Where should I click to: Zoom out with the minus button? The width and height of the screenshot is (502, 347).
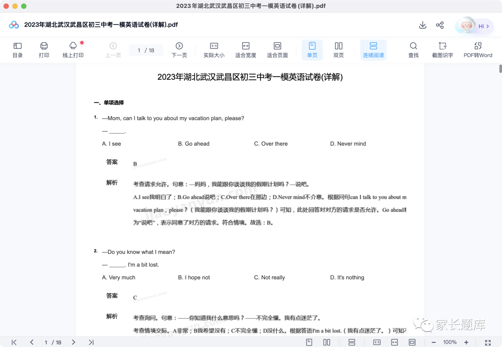pos(434,342)
